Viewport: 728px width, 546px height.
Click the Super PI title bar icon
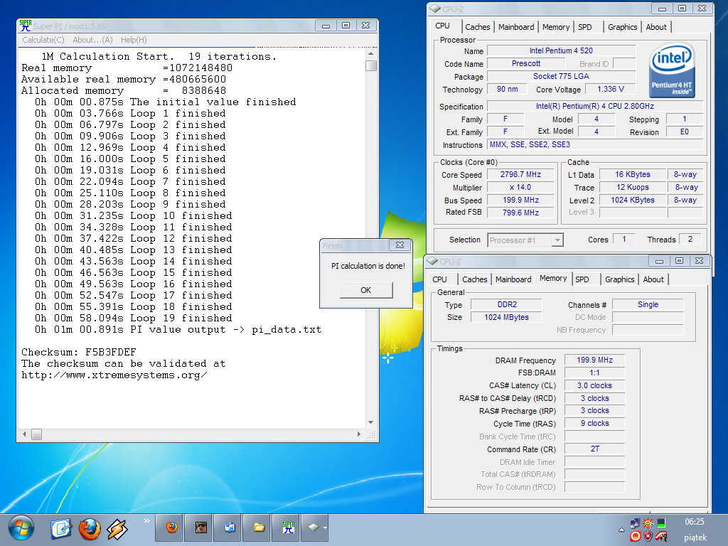point(25,25)
